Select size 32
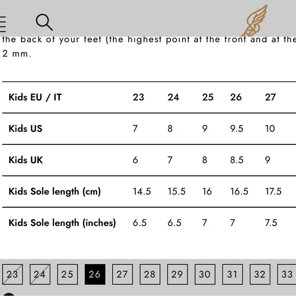The width and height of the screenshot is (296, 296). coord(260,274)
